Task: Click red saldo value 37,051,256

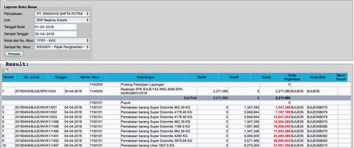Action: click(x=282, y=146)
